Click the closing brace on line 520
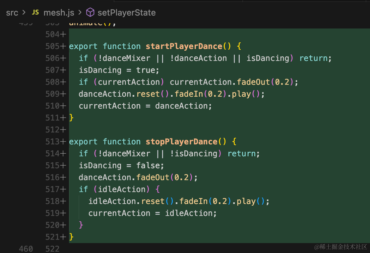 coord(81,225)
